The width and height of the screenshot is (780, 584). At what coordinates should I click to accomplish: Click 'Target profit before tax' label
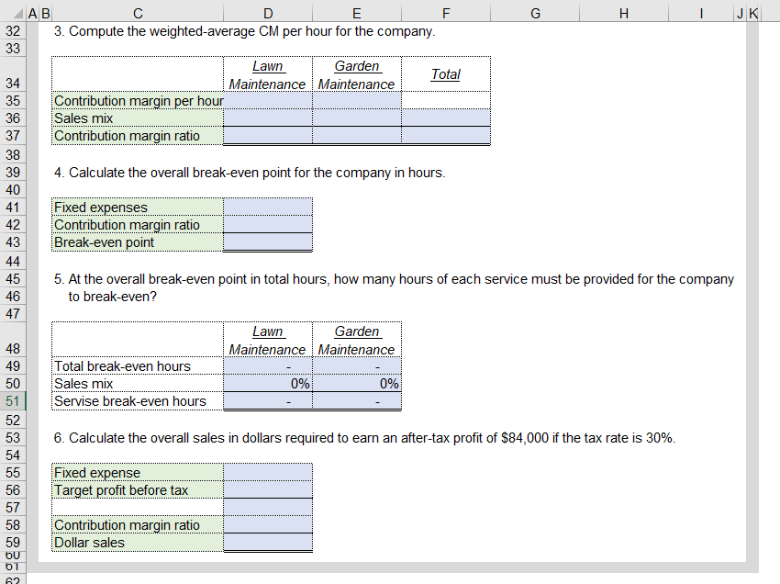pyautogui.click(x=121, y=490)
